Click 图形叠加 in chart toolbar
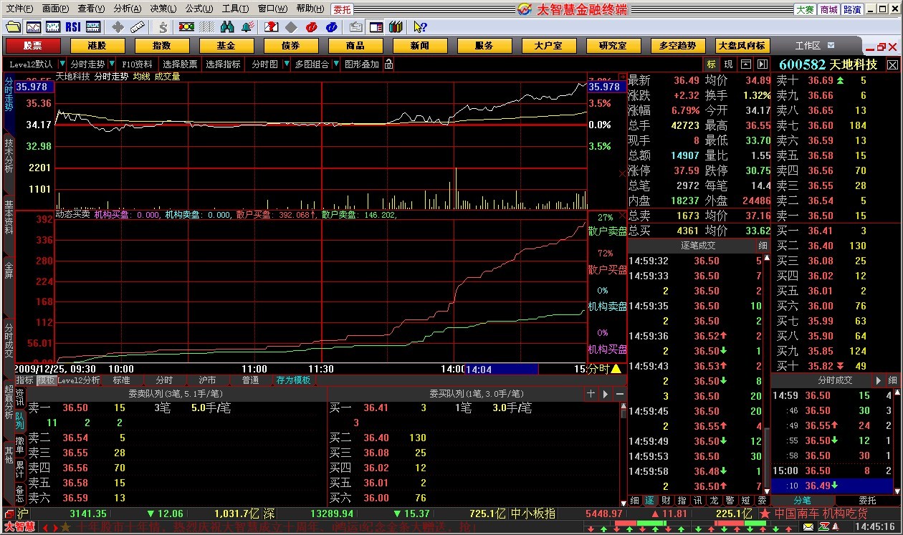 click(362, 64)
